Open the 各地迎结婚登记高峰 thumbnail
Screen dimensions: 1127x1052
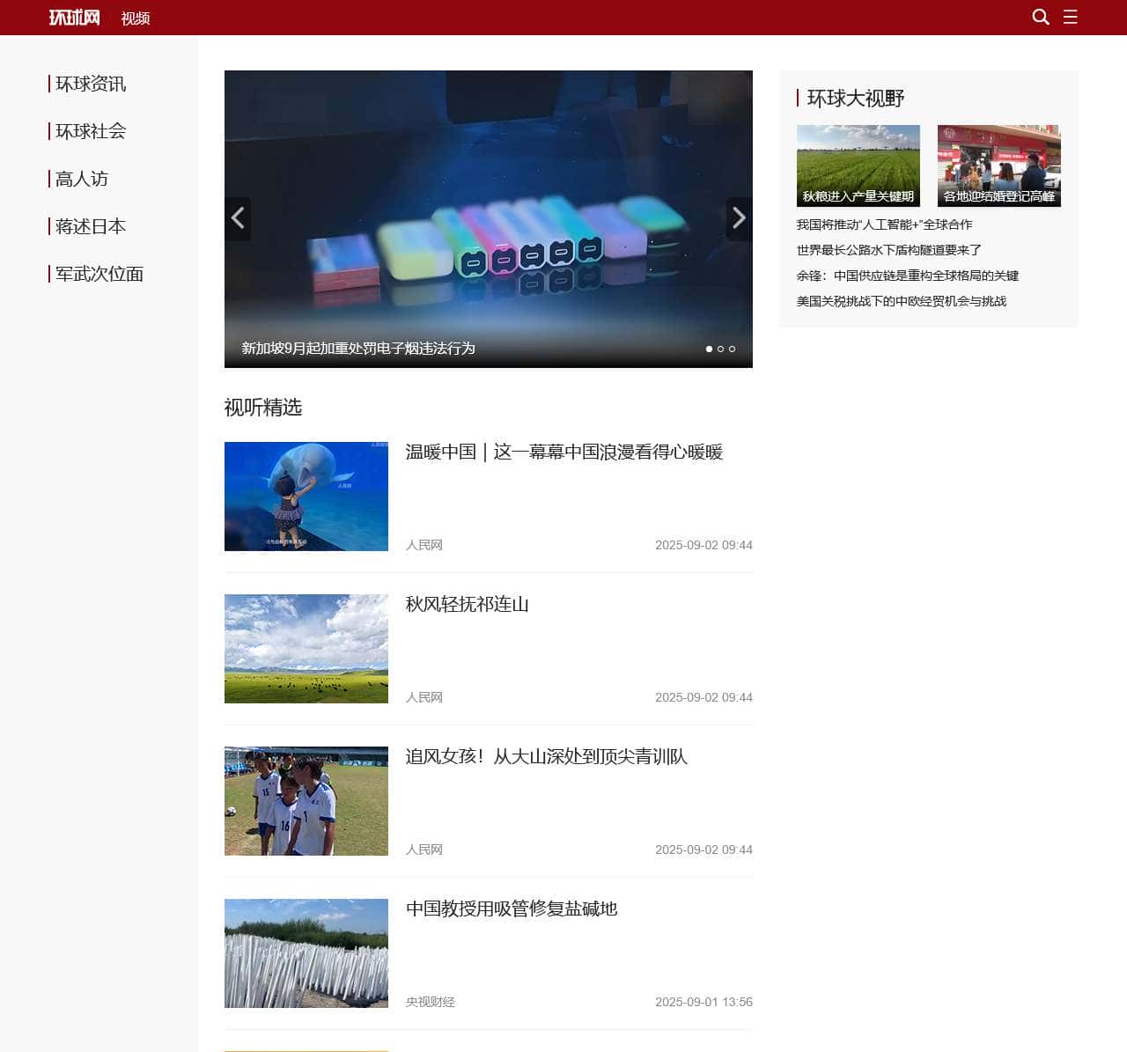(x=998, y=166)
